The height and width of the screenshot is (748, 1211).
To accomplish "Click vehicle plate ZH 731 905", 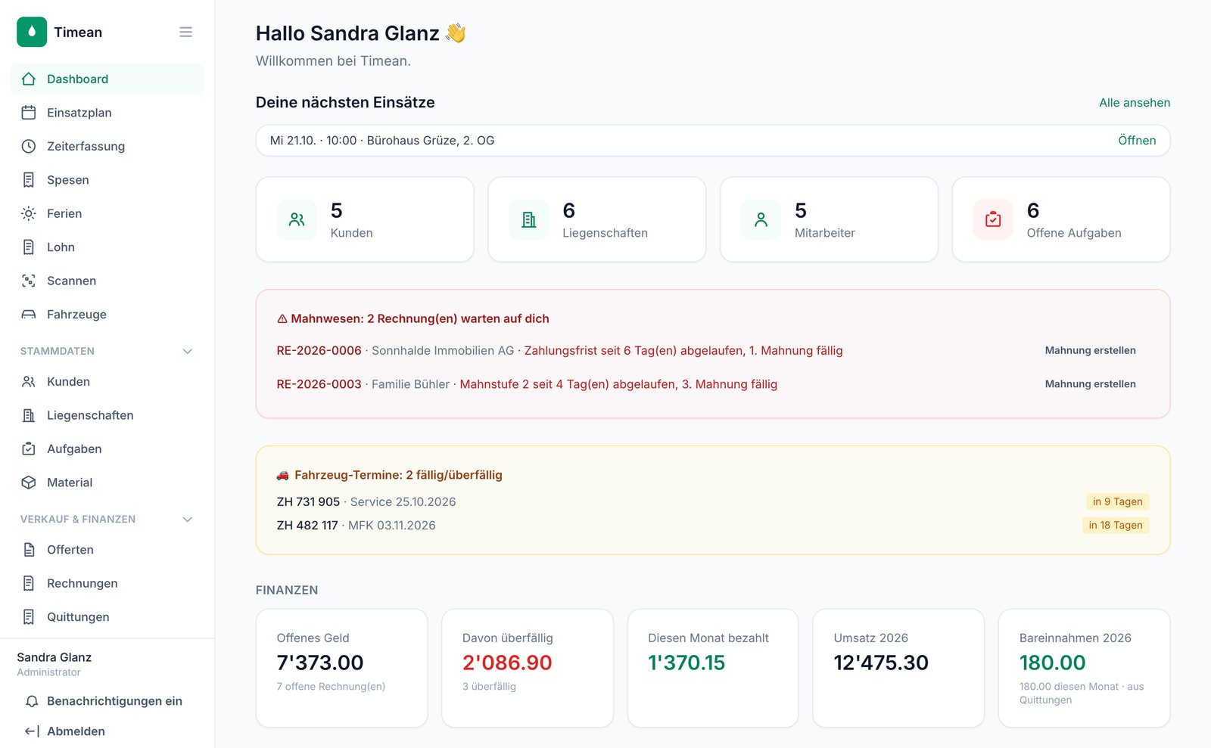I will [x=308, y=502].
